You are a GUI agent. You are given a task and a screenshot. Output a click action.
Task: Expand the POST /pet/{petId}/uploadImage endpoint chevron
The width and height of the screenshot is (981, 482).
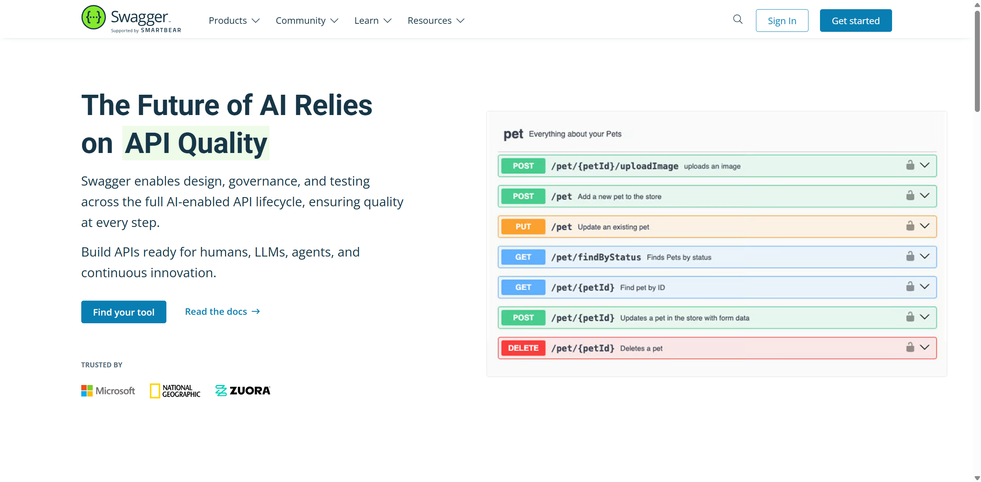[x=925, y=165]
